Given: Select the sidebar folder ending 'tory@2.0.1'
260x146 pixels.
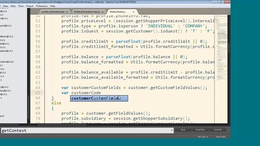Looking at the screenshot, I should [5, 91].
